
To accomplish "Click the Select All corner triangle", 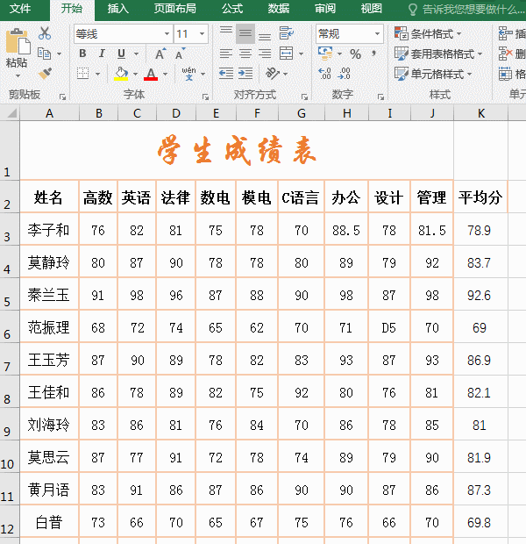I will (x=11, y=113).
